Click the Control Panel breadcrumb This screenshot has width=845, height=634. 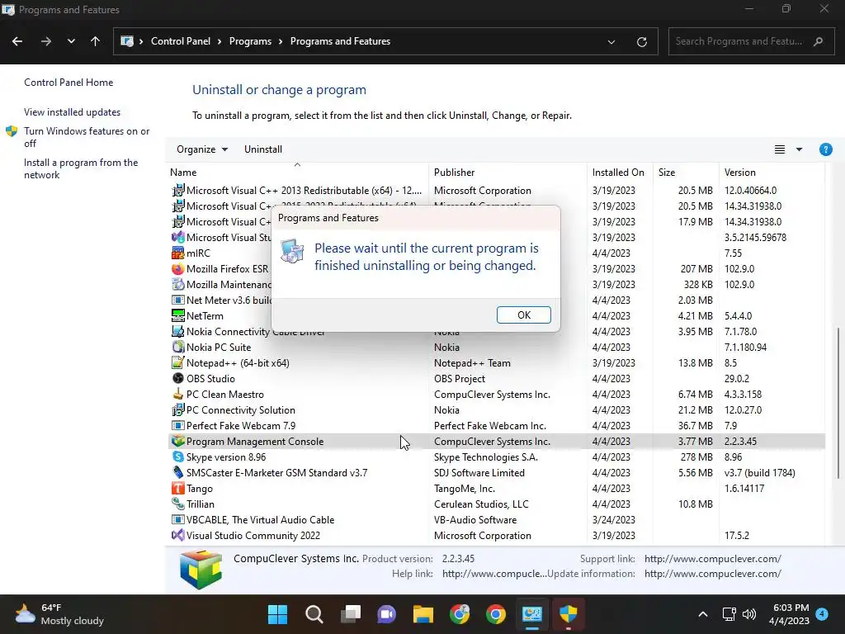tap(181, 41)
